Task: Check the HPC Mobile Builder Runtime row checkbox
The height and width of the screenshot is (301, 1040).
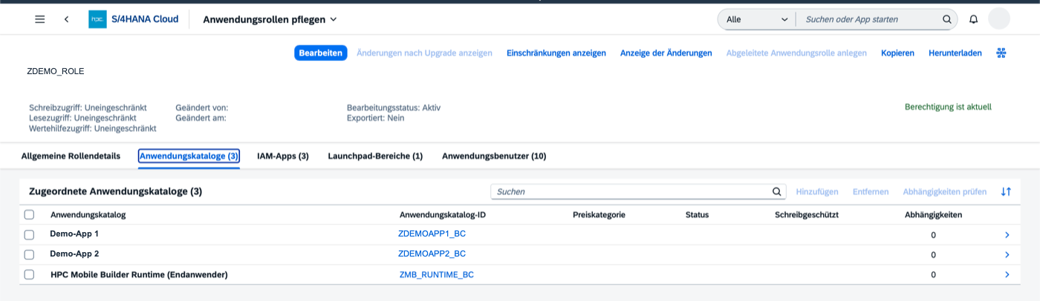Action: [x=29, y=274]
